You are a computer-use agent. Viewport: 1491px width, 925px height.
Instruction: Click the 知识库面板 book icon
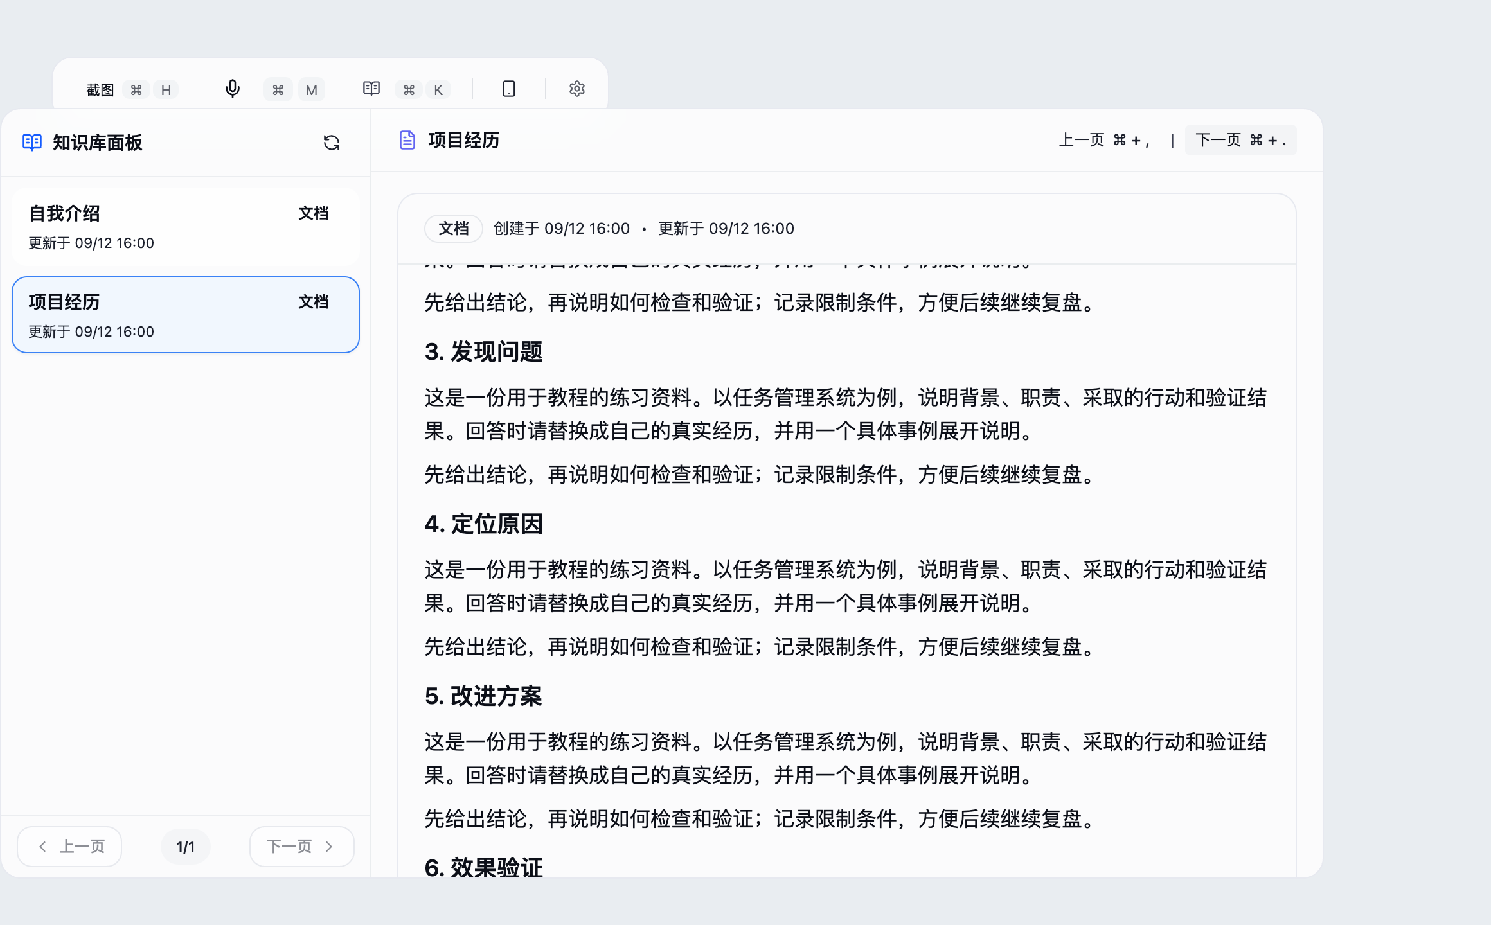(x=32, y=143)
